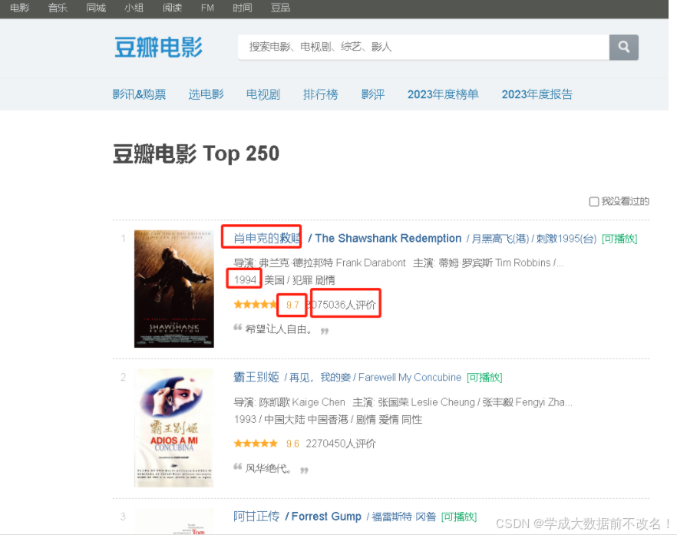This screenshot has height=535, width=677.
Task: Click 2270450人评价 review count
Action: [x=341, y=444]
